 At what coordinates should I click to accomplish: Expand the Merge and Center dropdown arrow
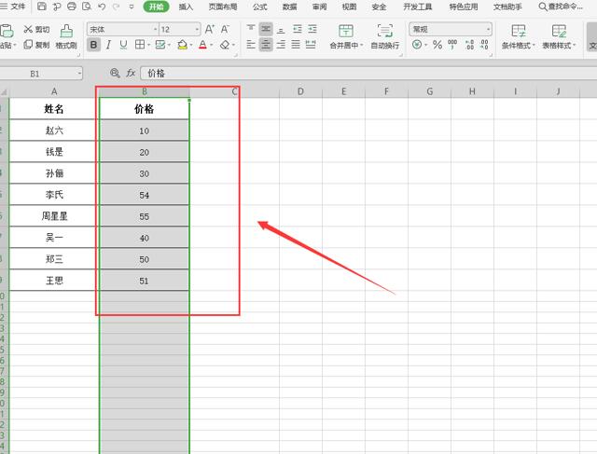click(361, 45)
